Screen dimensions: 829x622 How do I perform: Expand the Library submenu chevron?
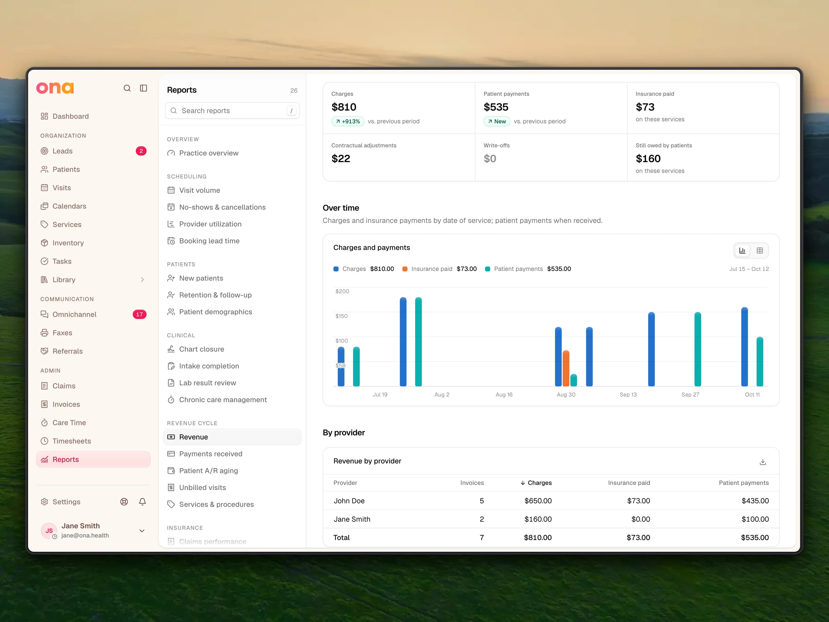142,280
